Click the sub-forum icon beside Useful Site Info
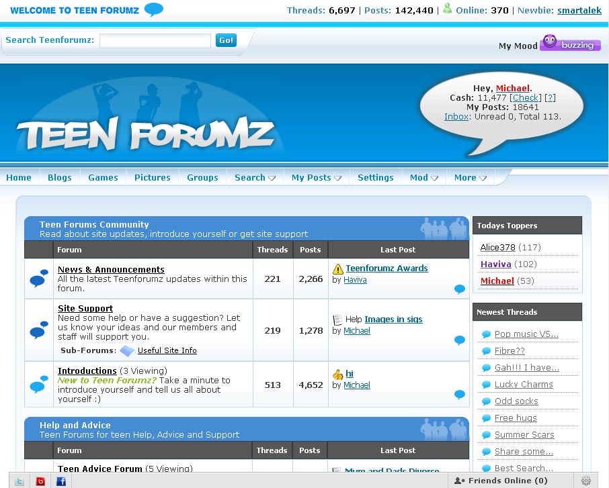 coord(127,350)
